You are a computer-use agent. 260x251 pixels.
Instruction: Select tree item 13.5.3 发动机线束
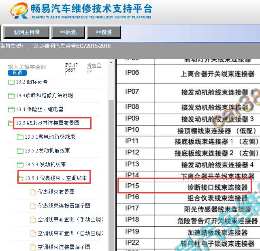[x=45, y=164]
